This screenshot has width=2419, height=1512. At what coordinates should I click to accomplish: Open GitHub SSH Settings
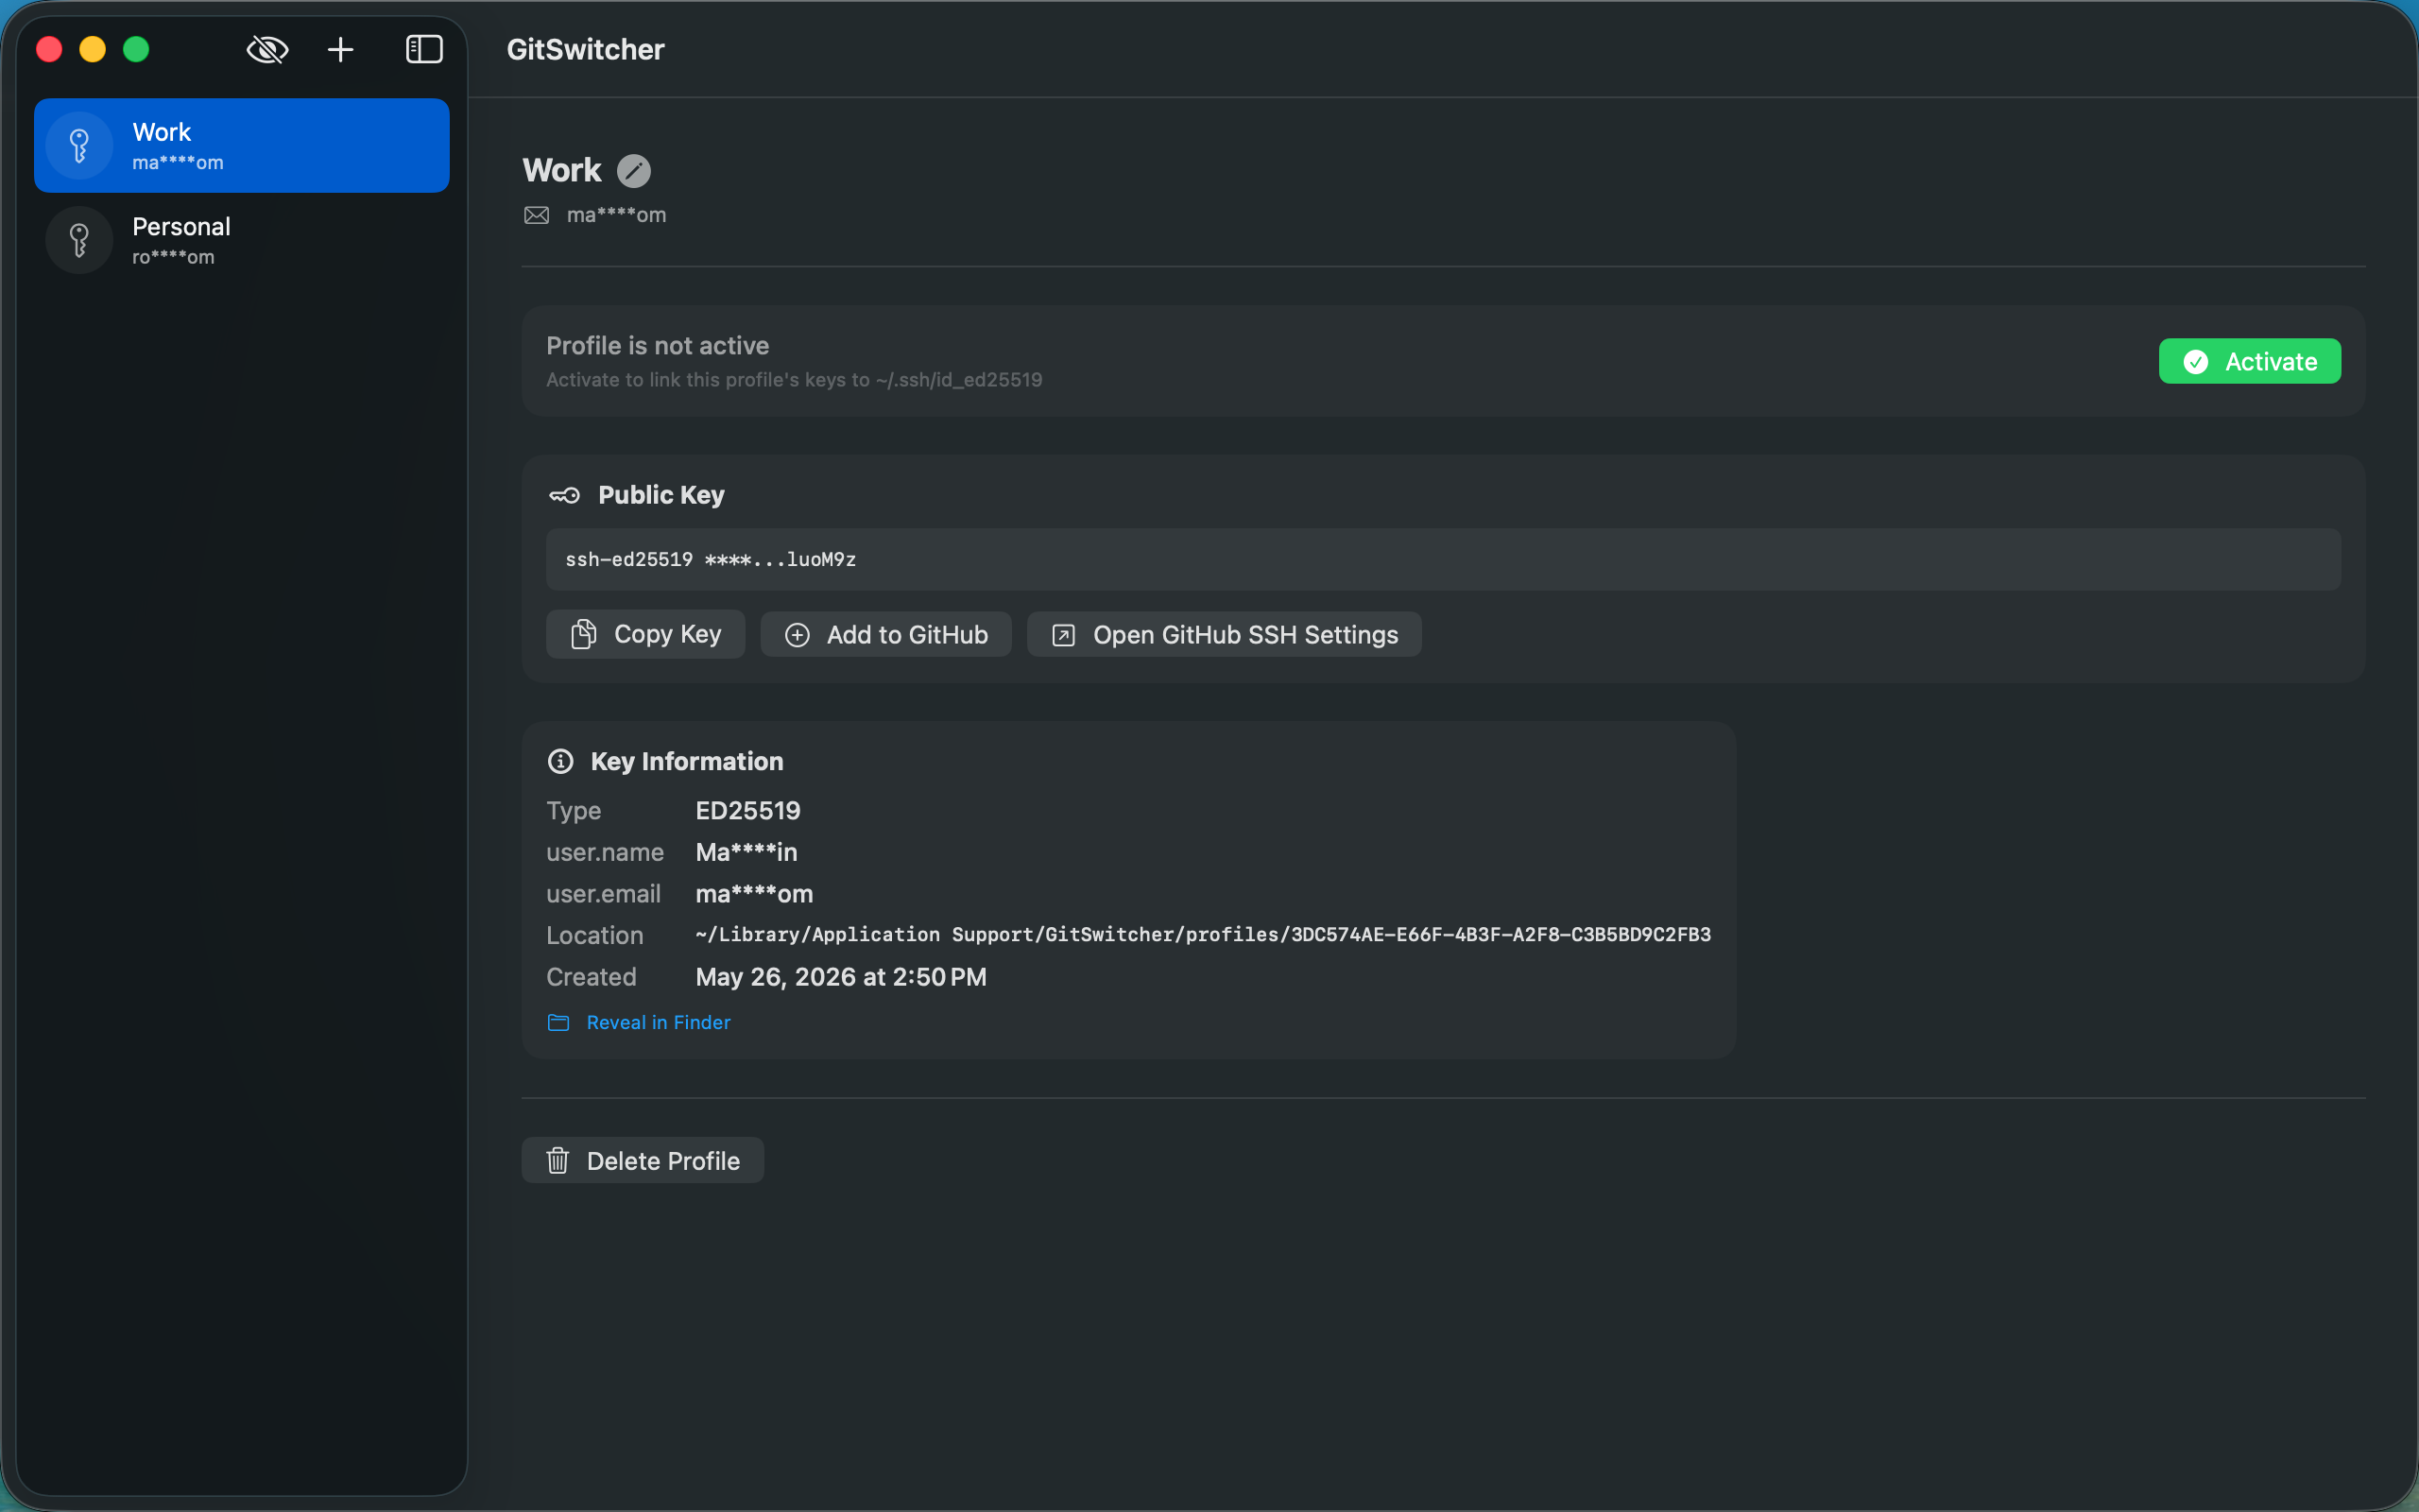[1225, 634]
